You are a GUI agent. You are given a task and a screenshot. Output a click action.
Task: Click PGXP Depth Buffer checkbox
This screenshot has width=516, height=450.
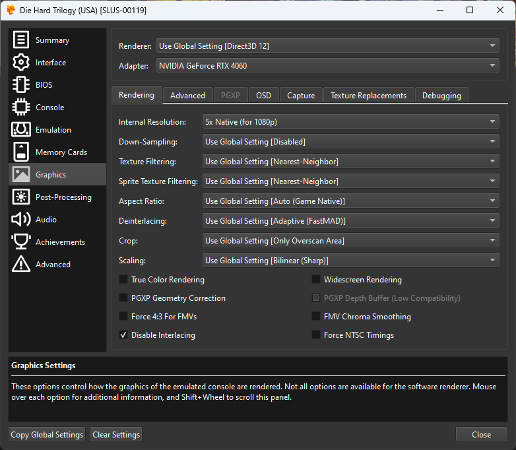click(316, 298)
